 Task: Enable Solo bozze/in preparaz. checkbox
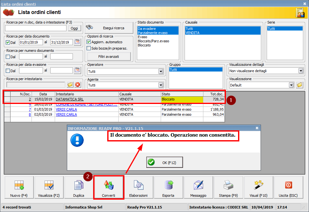click(x=89, y=48)
